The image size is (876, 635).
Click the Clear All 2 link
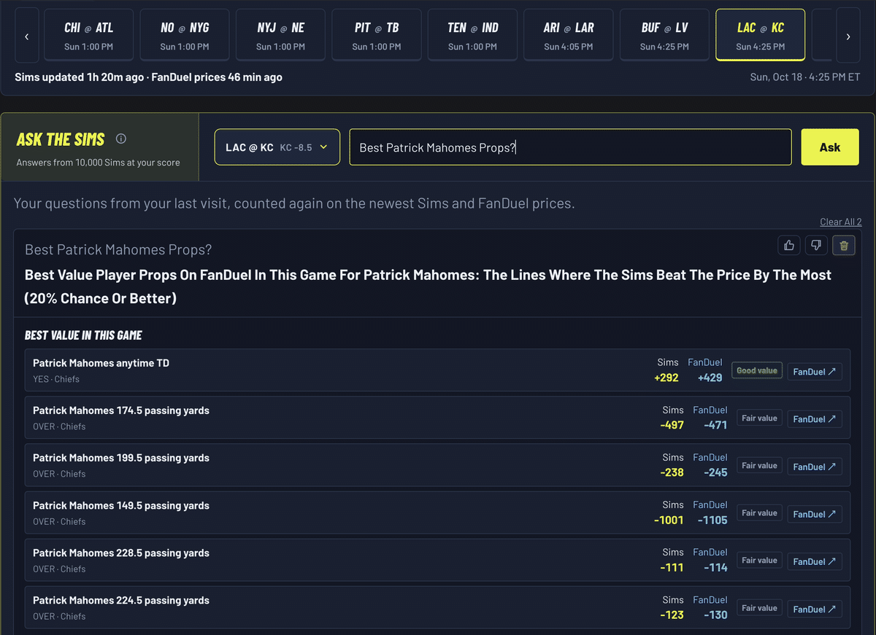point(840,222)
